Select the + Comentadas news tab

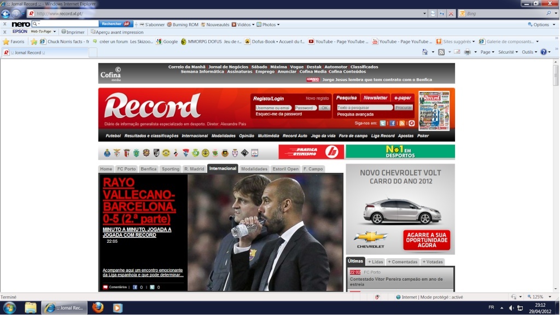click(402, 262)
